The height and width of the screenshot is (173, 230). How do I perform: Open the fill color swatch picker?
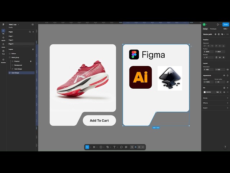(x=204, y=92)
